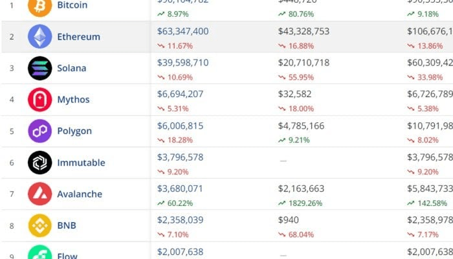Select the Immutable name link
The height and width of the screenshot is (259, 453).
[81, 163]
